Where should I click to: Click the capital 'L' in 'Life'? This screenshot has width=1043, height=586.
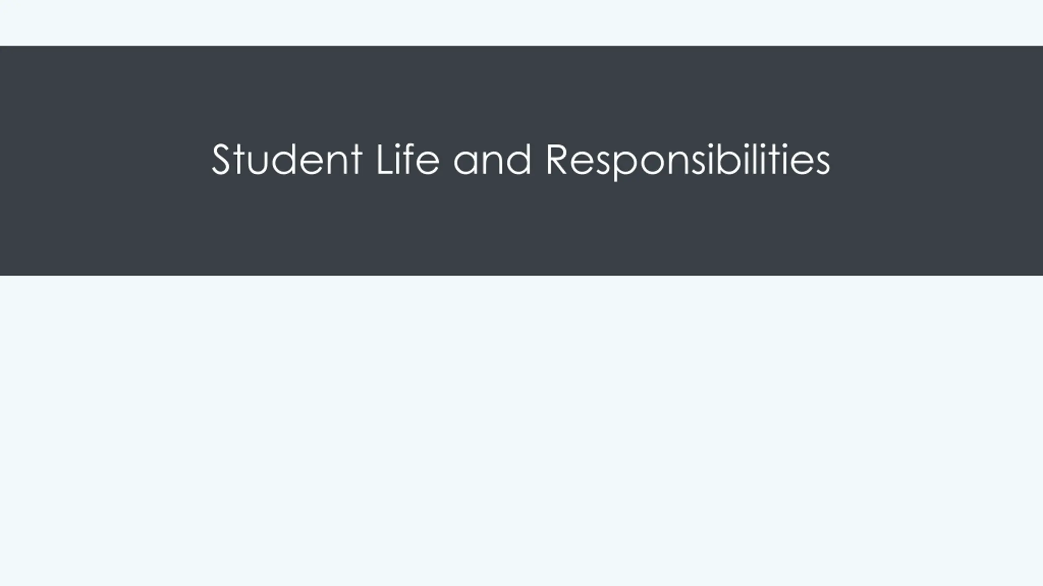coord(385,159)
